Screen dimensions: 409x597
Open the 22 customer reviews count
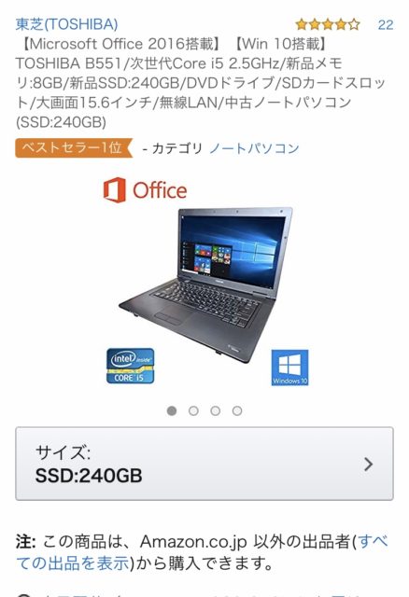pos(386,25)
